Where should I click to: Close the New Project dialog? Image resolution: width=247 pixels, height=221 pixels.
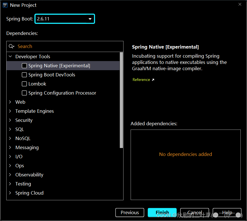240,5
